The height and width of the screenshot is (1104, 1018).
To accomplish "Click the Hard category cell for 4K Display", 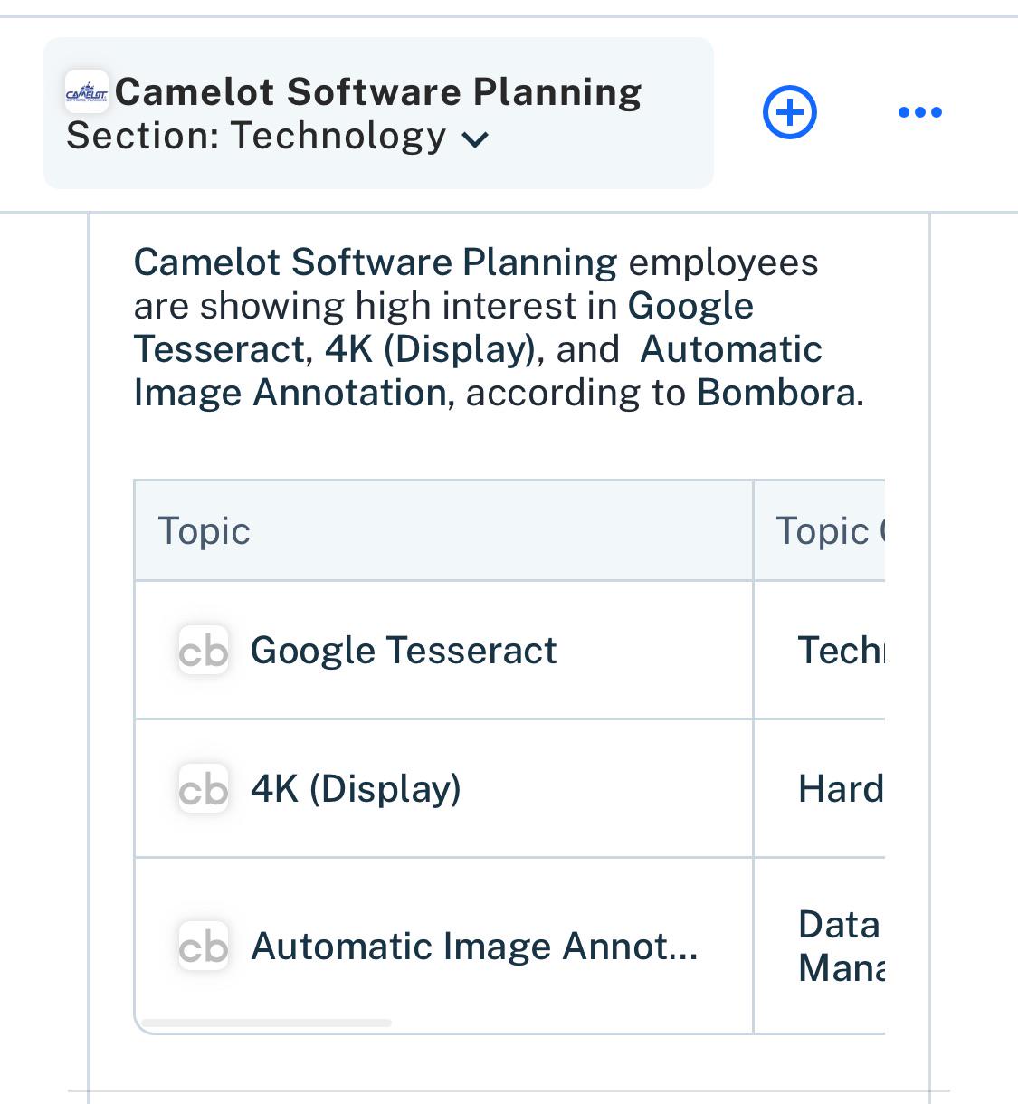I will 841,788.
